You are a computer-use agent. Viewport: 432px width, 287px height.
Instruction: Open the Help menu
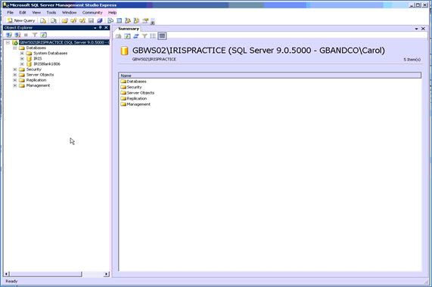tap(112, 12)
